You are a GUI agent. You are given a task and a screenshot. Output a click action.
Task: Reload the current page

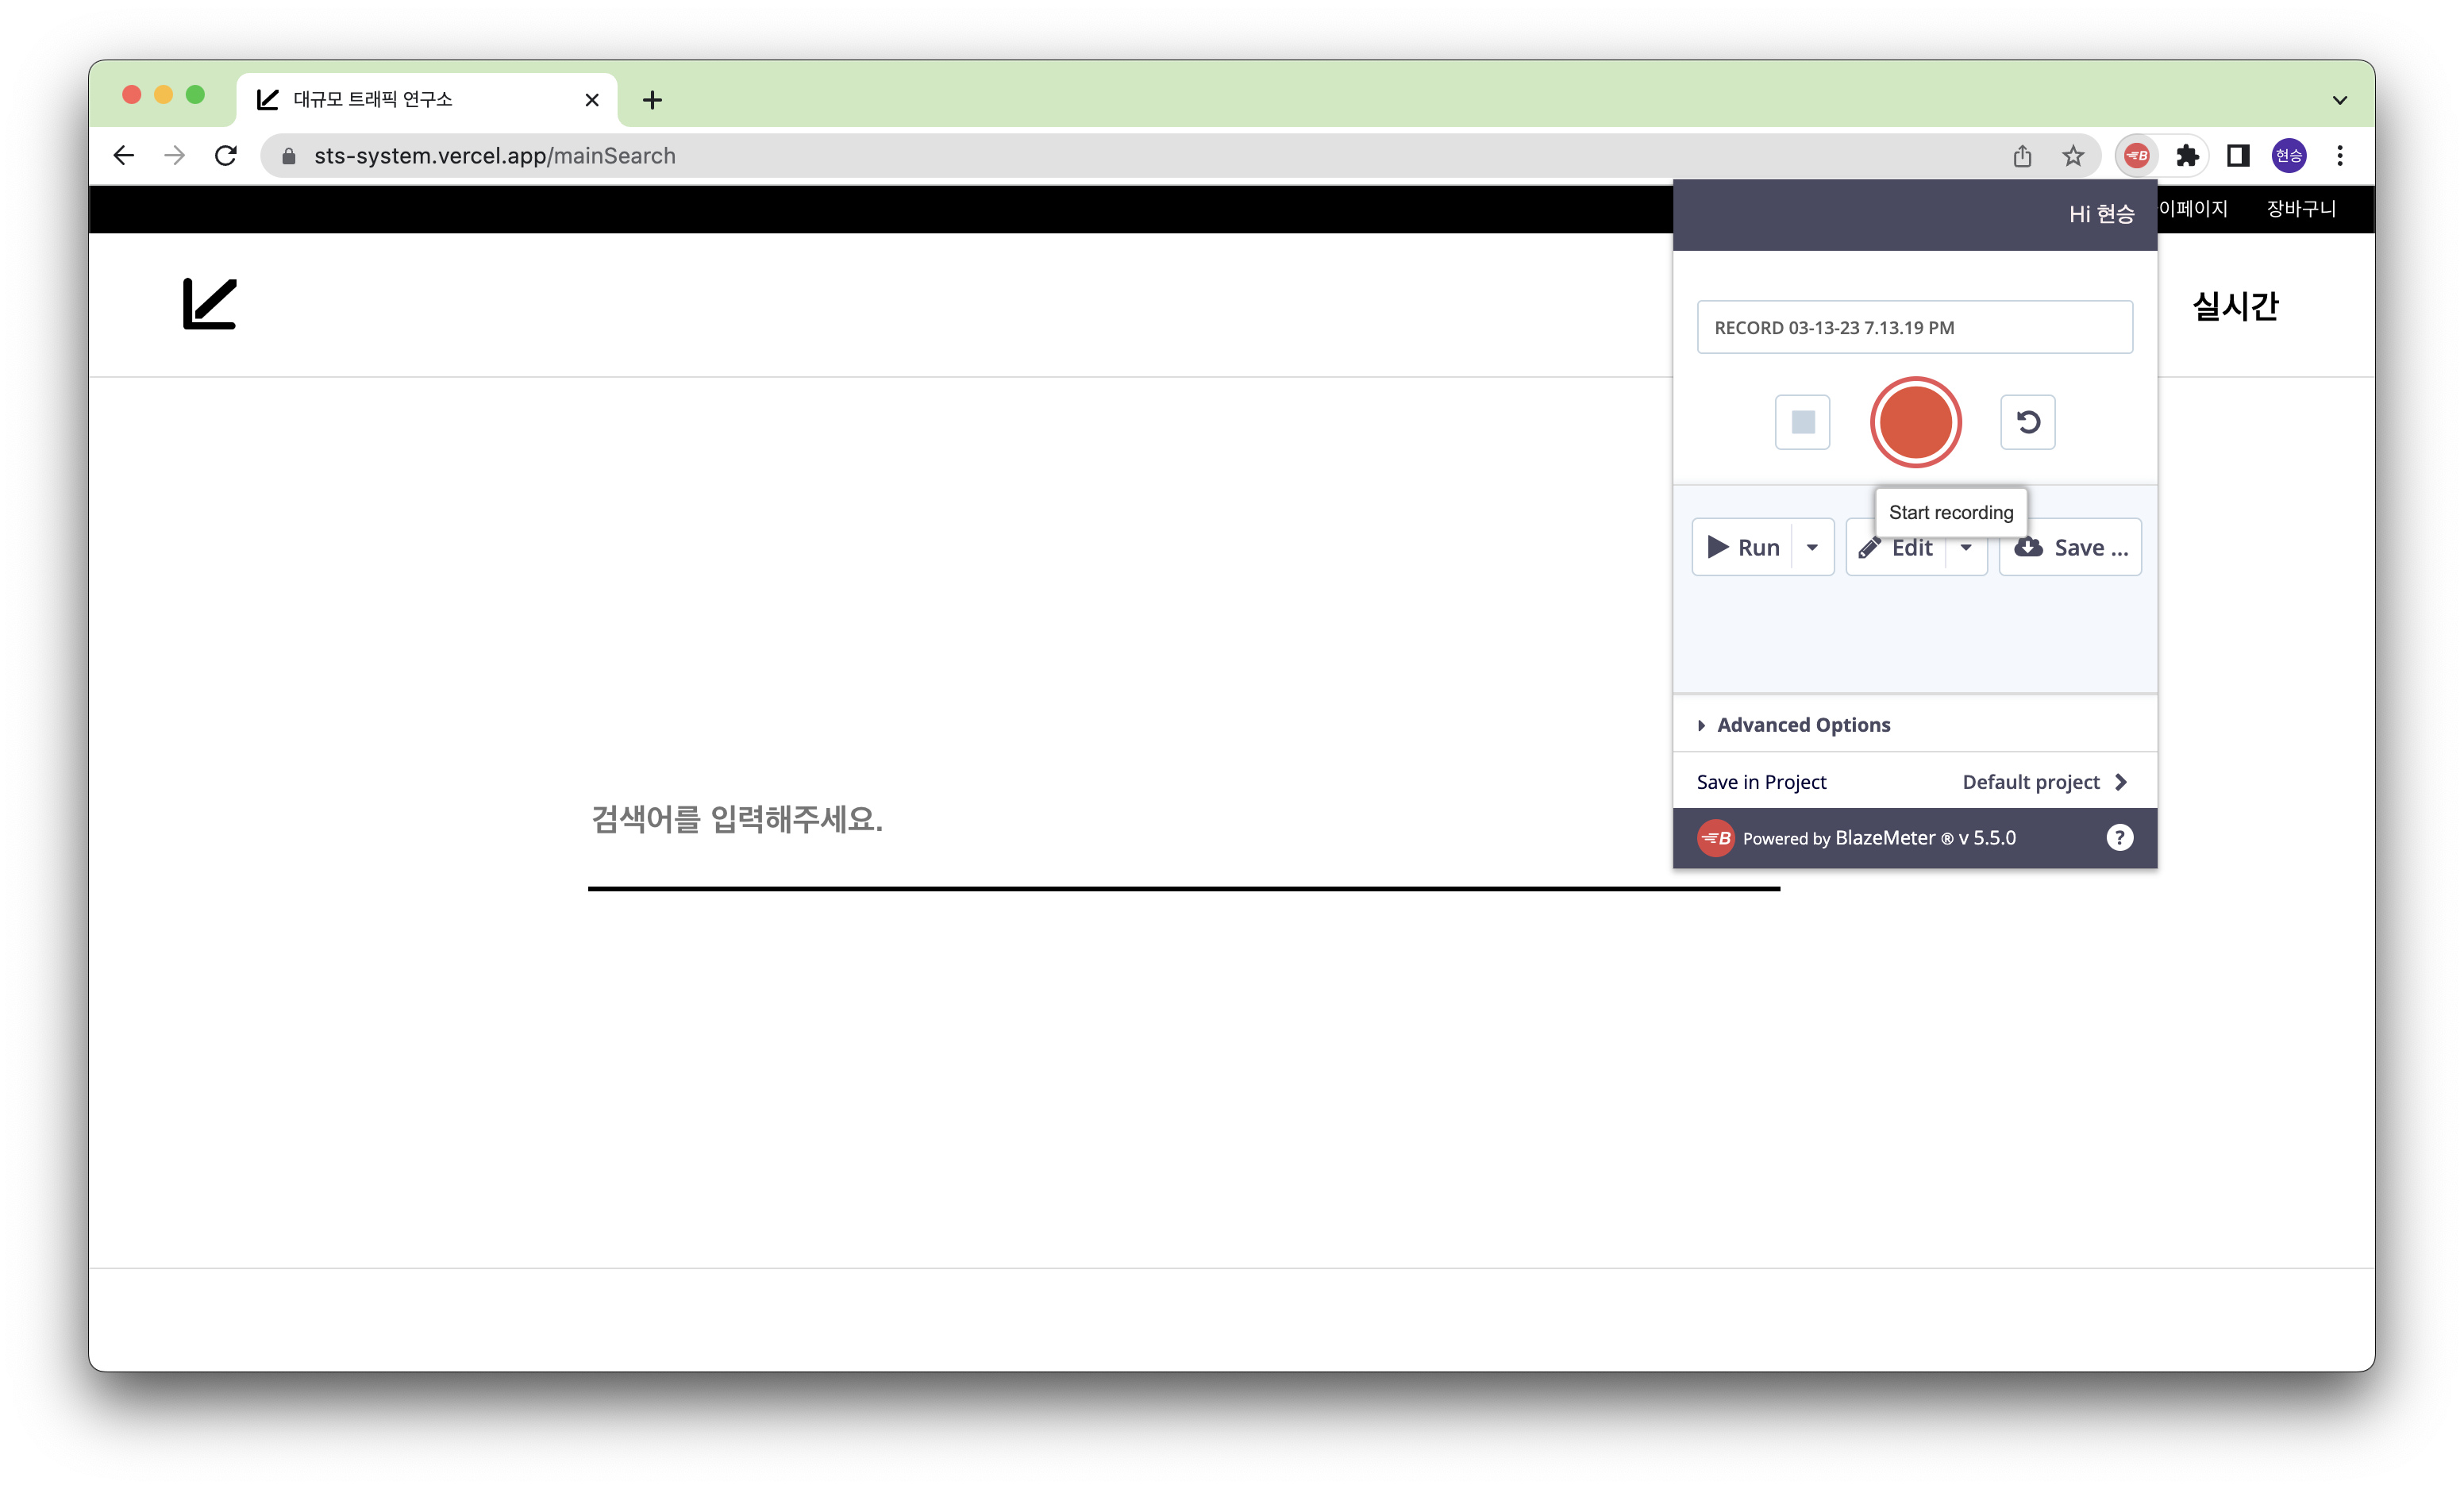pos(226,156)
